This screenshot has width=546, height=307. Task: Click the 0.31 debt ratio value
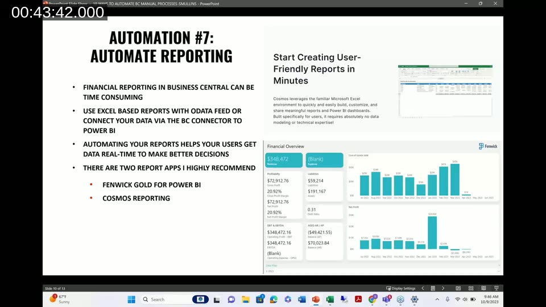coord(312,210)
